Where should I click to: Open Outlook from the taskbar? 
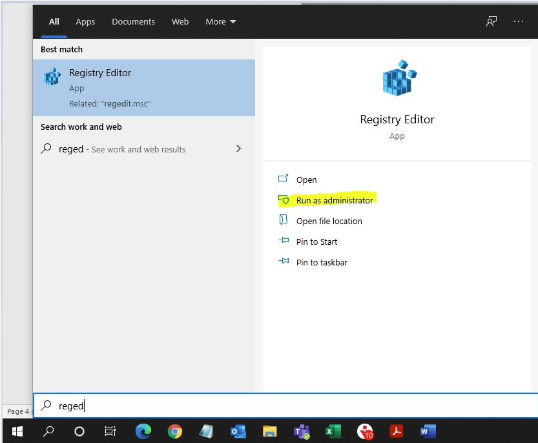(x=238, y=431)
